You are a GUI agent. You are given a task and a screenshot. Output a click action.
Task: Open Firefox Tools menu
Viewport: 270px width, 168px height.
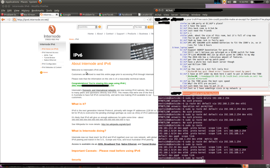(49, 10)
